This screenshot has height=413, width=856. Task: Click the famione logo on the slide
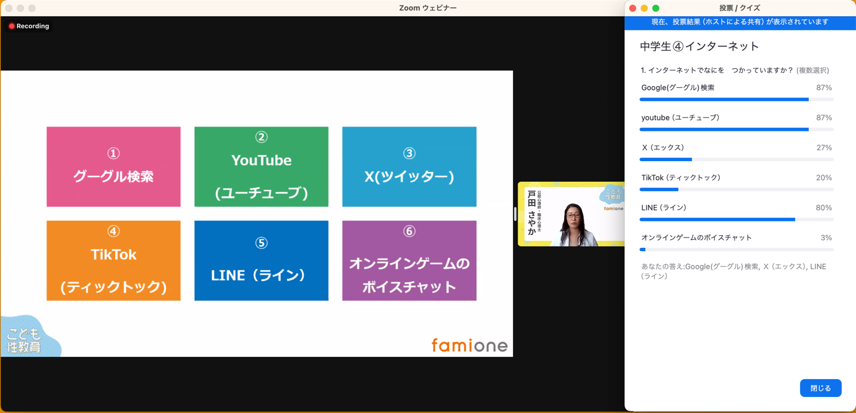coord(469,345)
